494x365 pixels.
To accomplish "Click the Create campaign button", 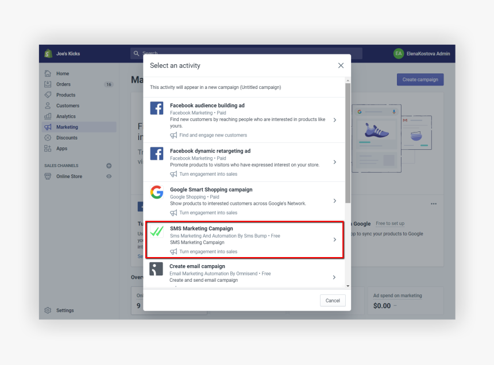I will [x=420, y=80].
